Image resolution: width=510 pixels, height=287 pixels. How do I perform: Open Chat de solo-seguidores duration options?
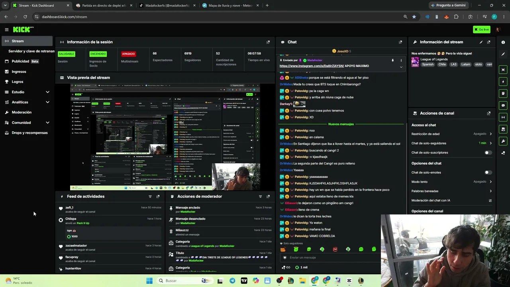click(x=451, y=143)
